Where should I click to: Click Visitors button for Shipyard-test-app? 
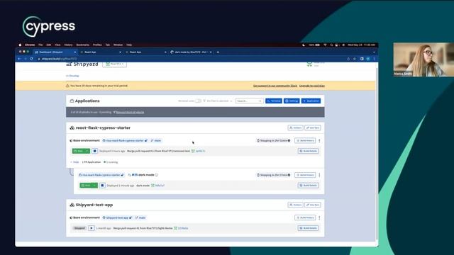[295, 205]
